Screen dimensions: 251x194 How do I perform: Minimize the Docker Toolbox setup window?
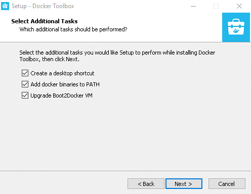tap(193, 6)
